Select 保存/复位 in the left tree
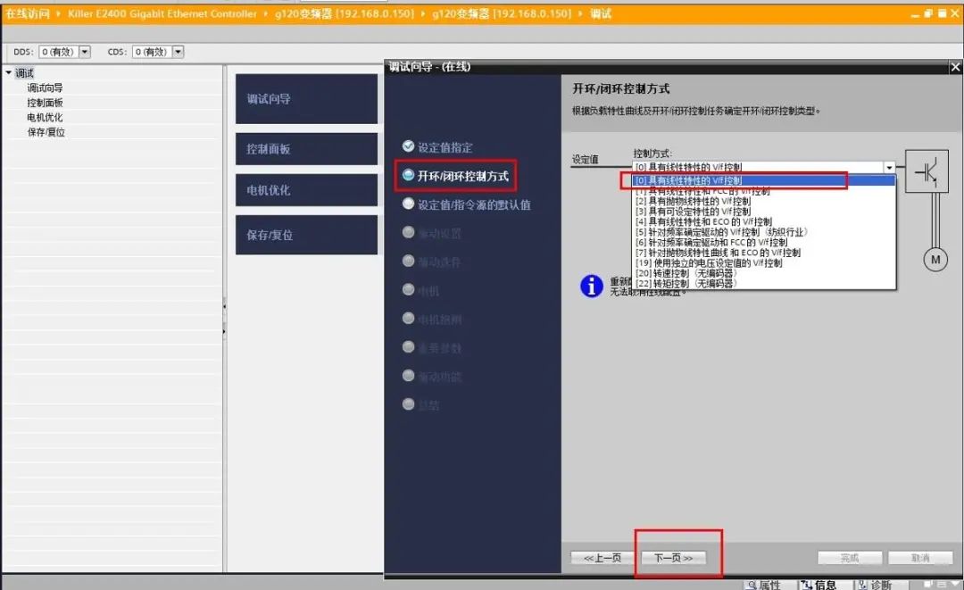 click(x=46, y=132)
